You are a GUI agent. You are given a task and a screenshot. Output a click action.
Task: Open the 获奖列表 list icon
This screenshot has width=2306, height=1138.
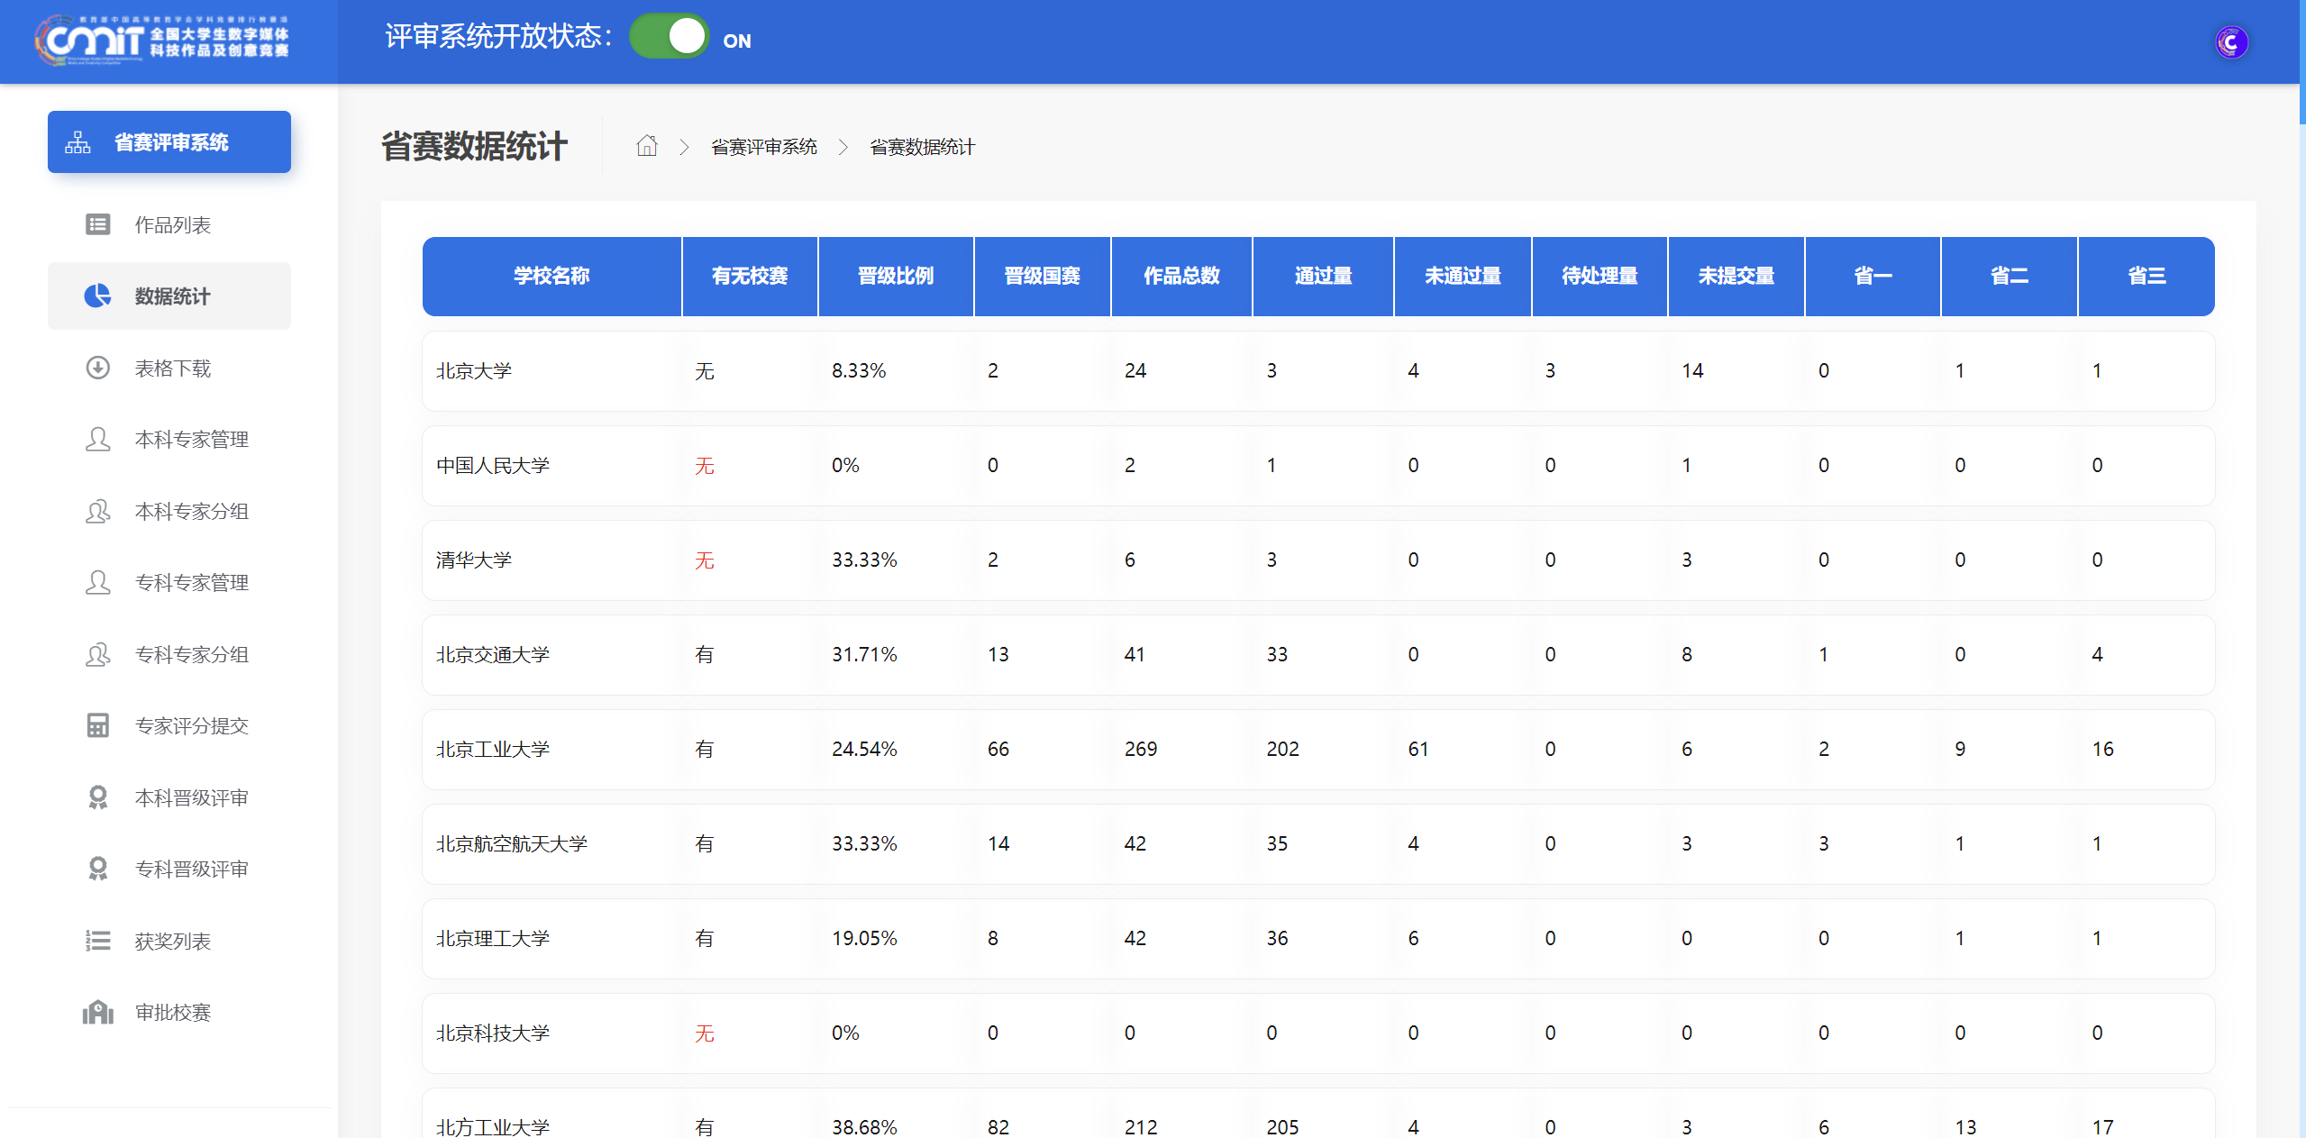(97, 941)
